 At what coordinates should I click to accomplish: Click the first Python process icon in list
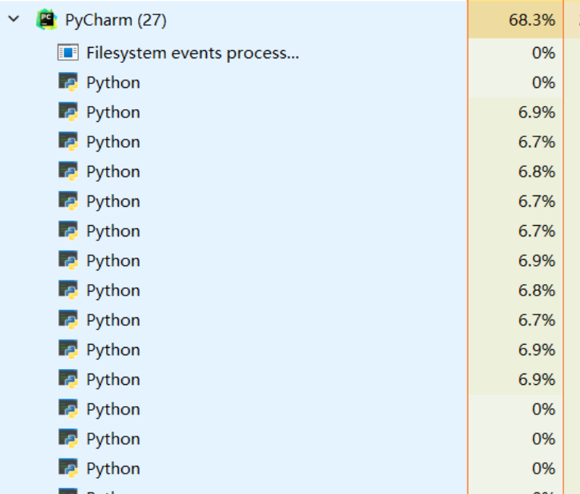[x=68, y=83]
